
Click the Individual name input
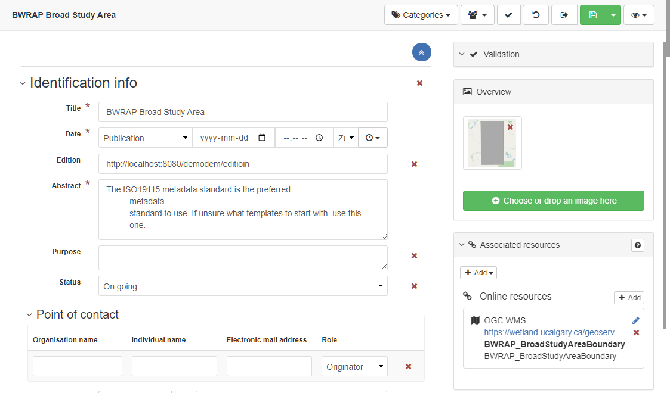coord(174,366)
